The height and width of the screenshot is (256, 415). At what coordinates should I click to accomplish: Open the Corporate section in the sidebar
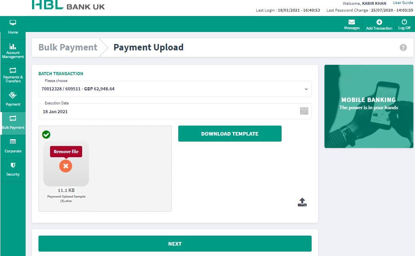(13, 146)
